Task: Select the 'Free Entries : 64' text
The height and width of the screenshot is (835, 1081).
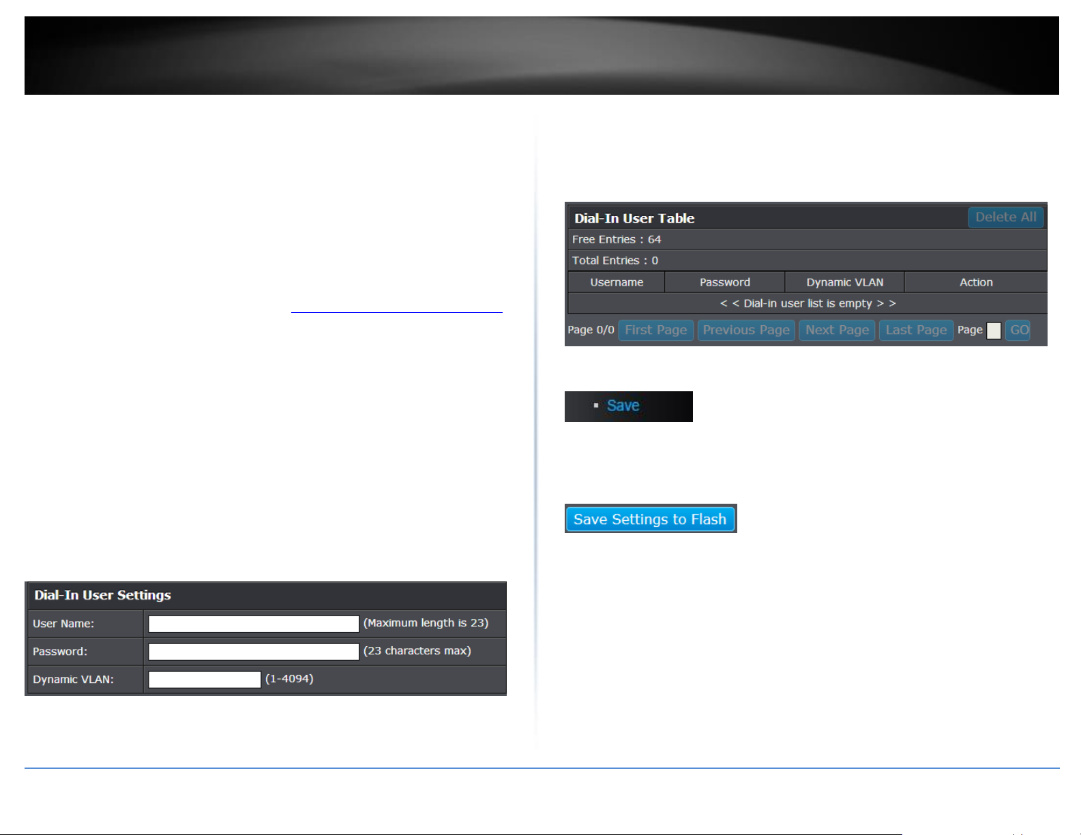Action: point(617,239)
